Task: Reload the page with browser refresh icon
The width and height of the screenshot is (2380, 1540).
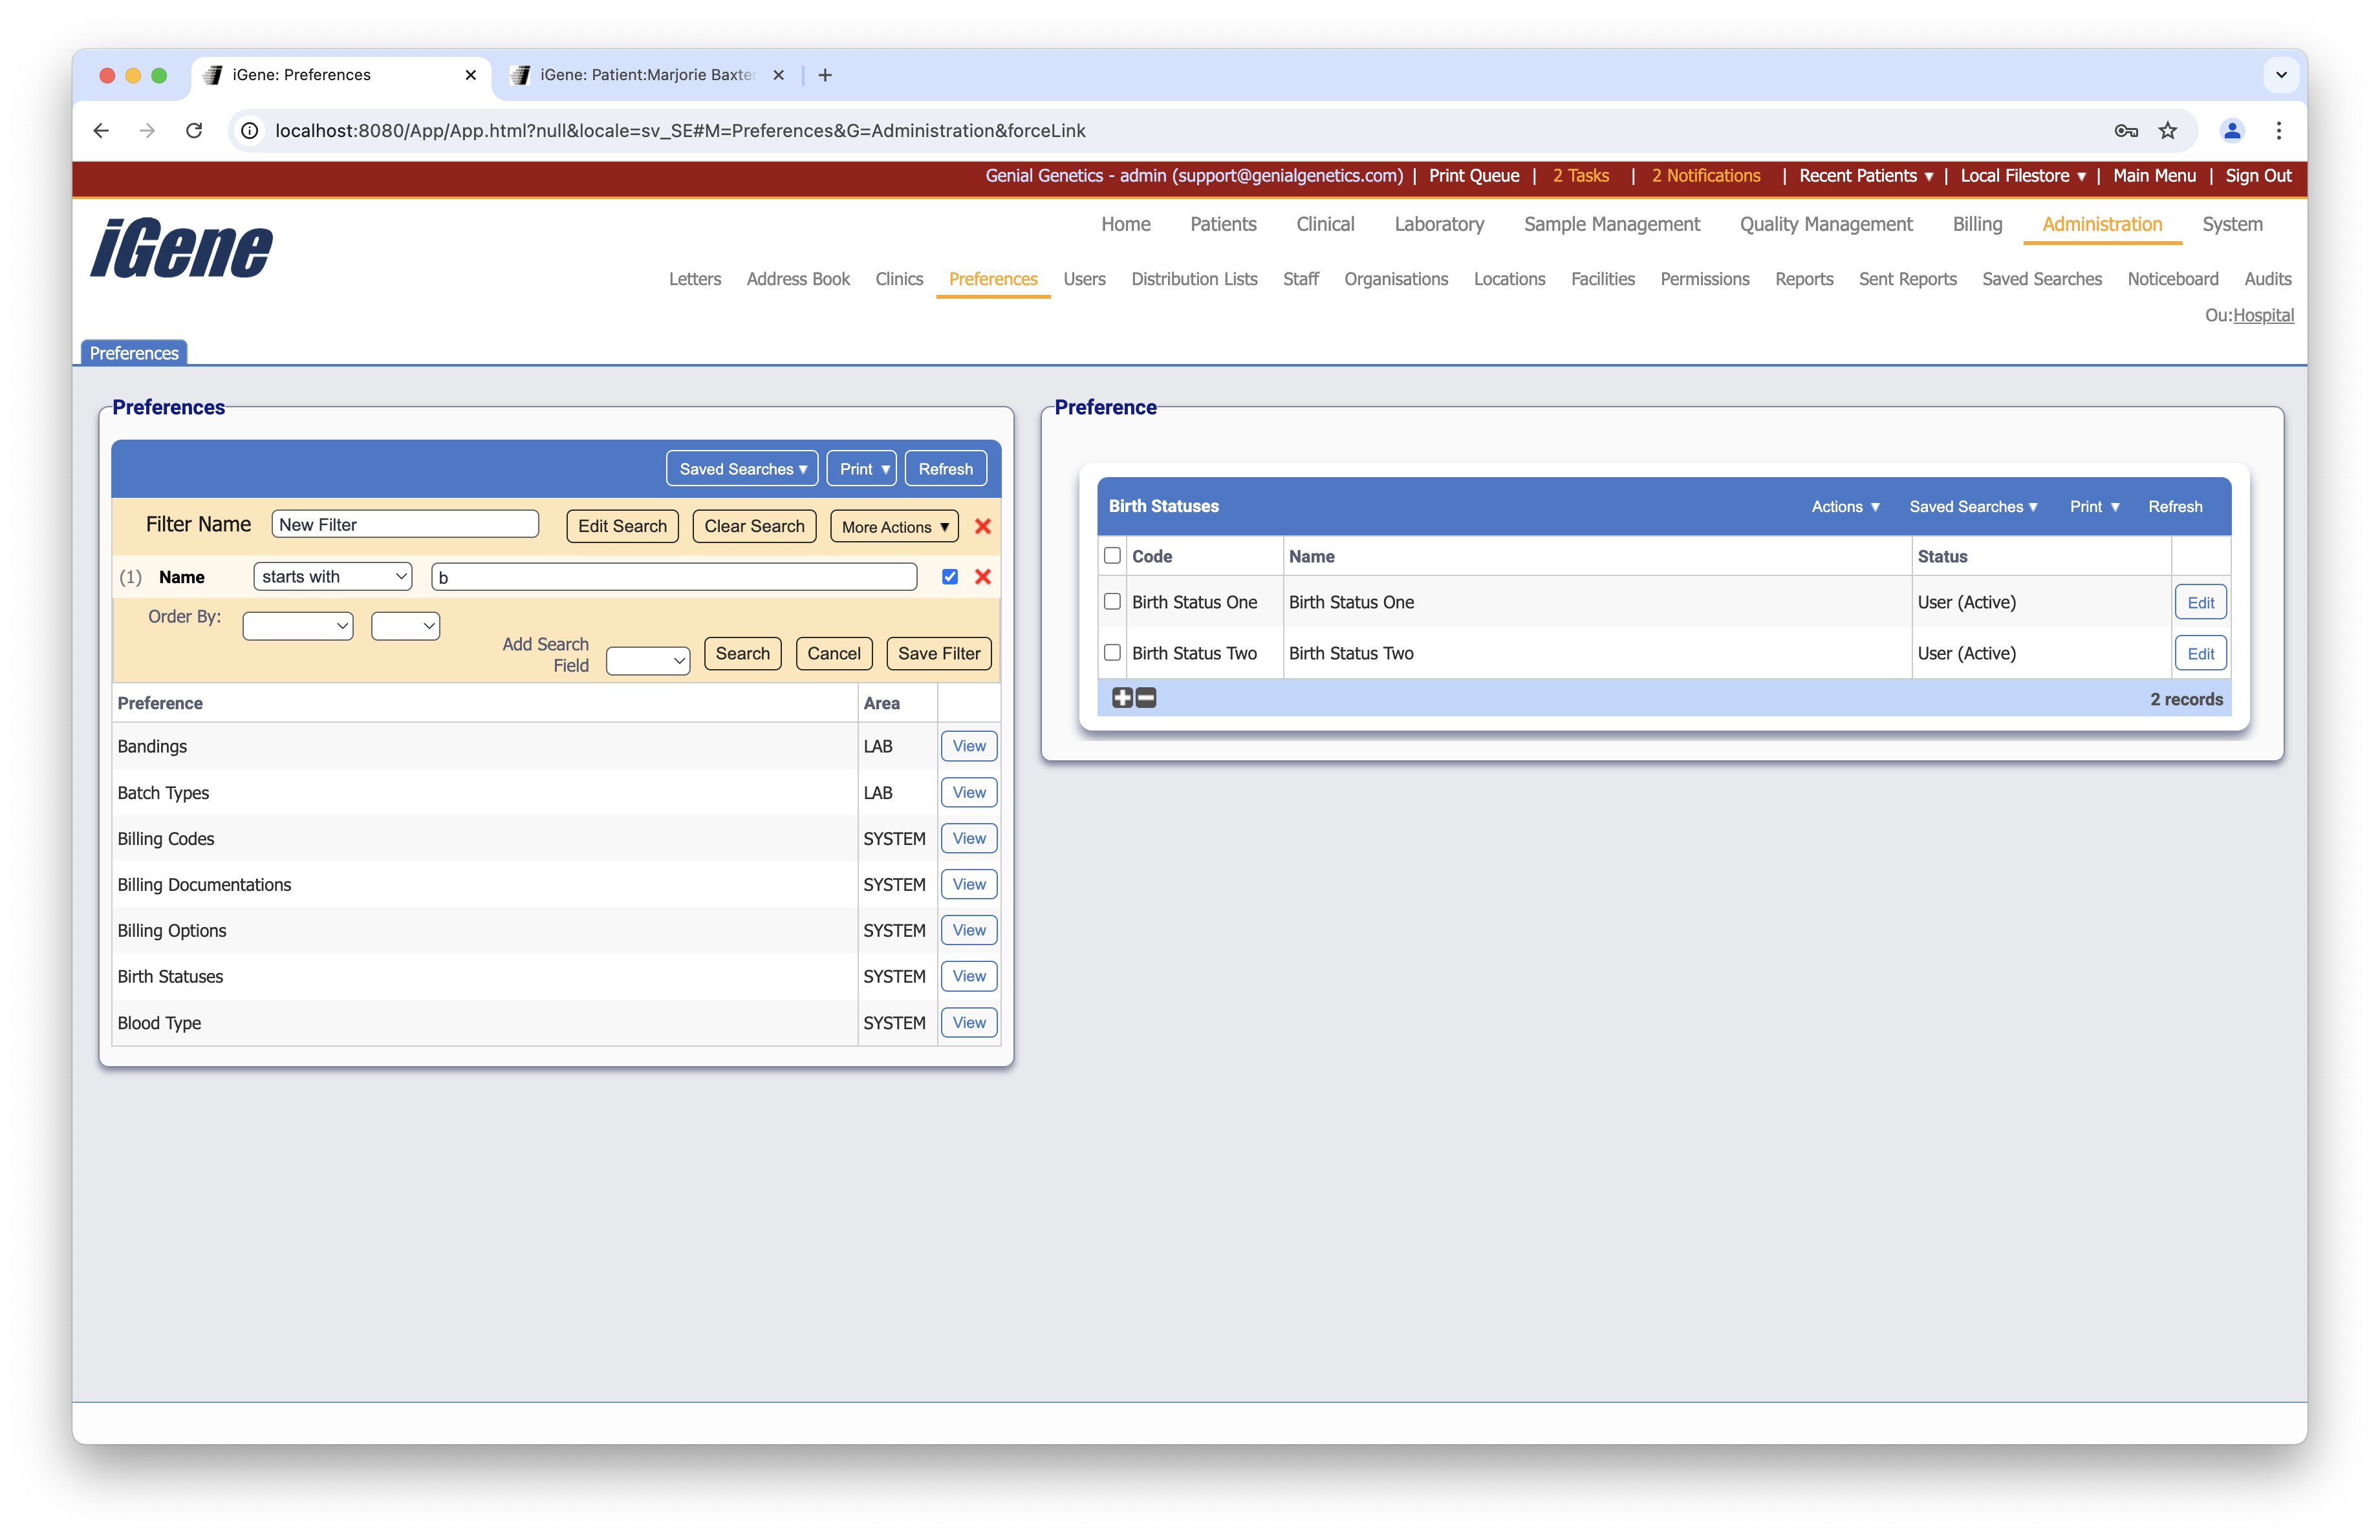Action: click(194, 130)
